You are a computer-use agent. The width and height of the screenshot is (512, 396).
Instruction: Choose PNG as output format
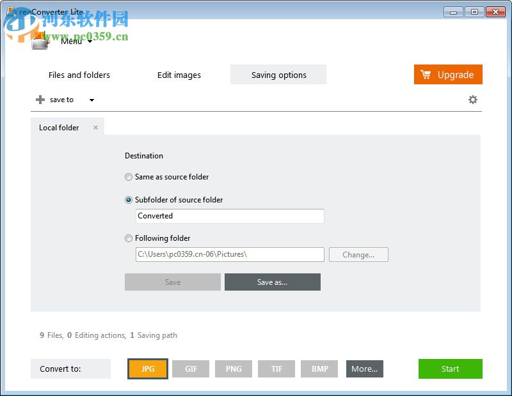click(234, 369)
